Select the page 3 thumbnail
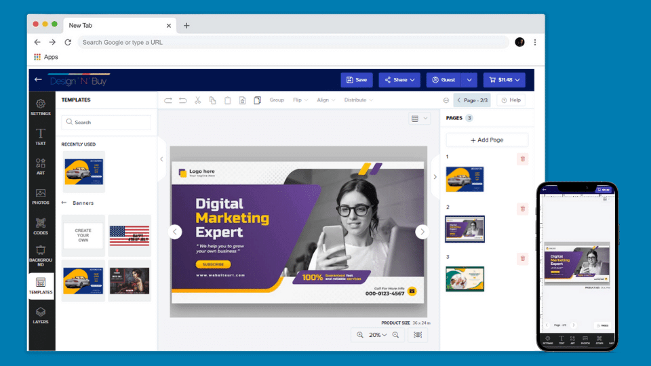 pyautogui.click(x=465, y=279)
